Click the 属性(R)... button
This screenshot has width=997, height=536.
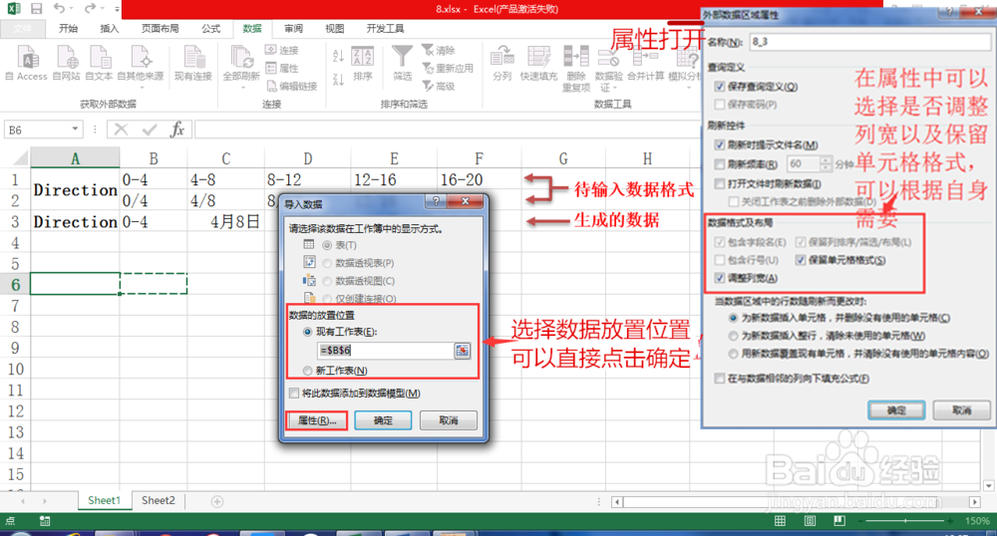(317, 420)
